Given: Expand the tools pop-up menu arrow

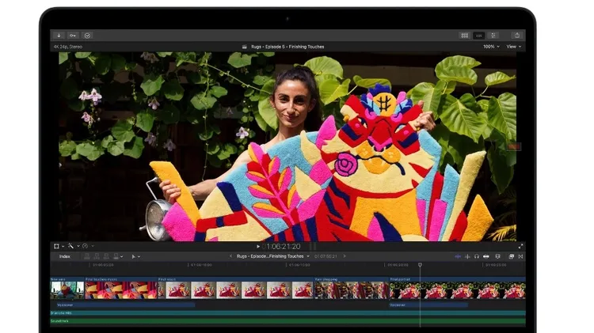Looking at the screenshot, I should coord(139,257).
